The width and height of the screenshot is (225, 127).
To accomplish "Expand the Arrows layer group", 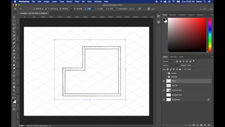I will pyautogui.click(x=167, y=73).
